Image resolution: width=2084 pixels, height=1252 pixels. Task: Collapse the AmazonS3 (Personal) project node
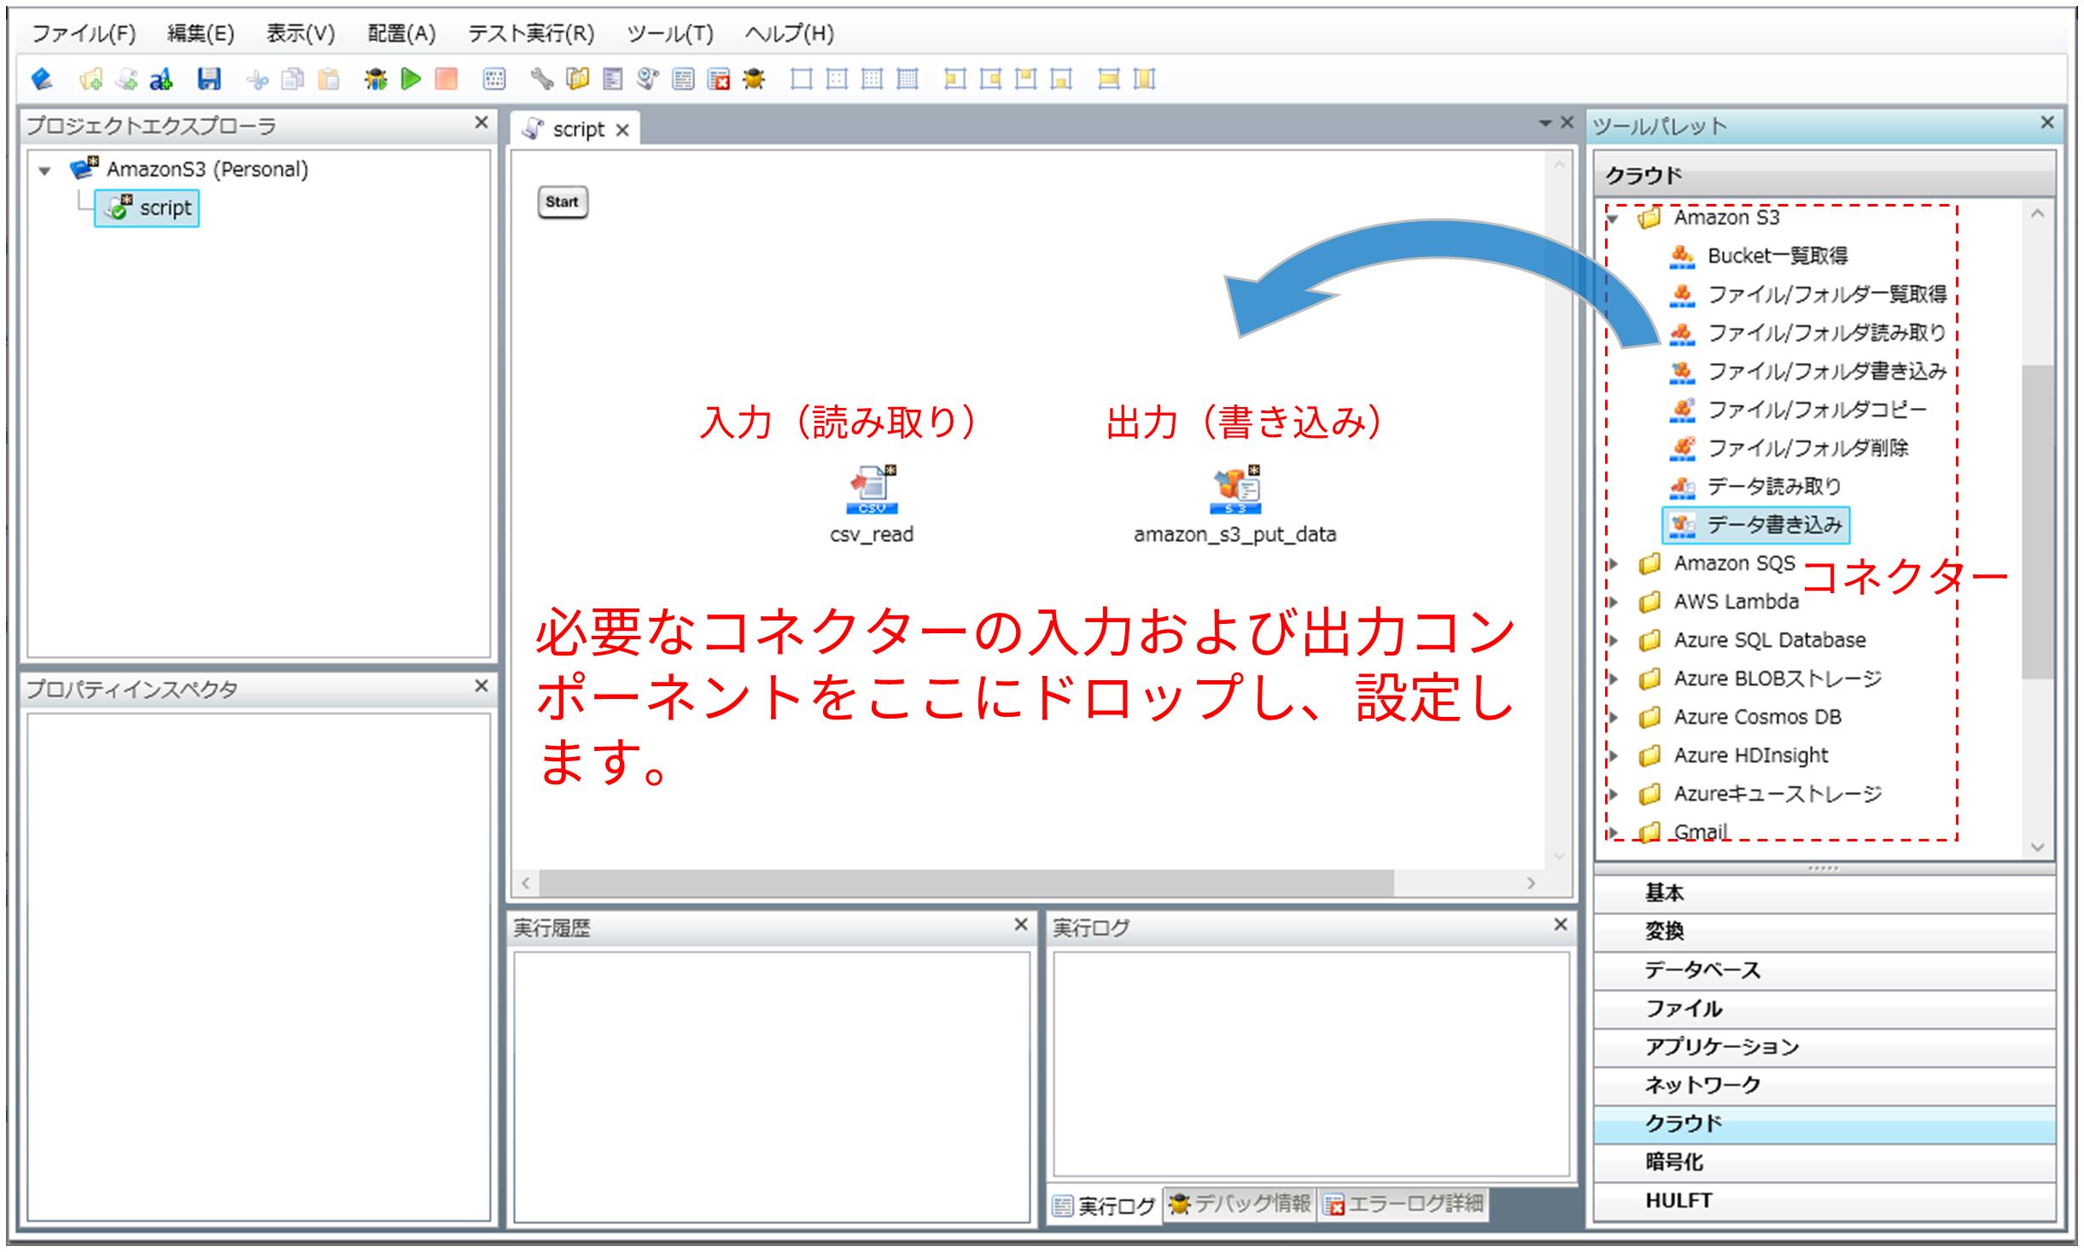point(45,171)
